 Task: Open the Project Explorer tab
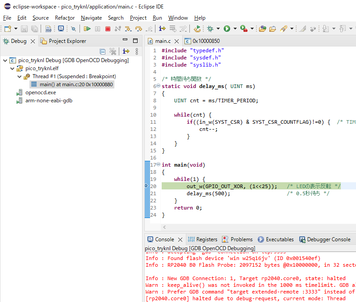[67, 41]
